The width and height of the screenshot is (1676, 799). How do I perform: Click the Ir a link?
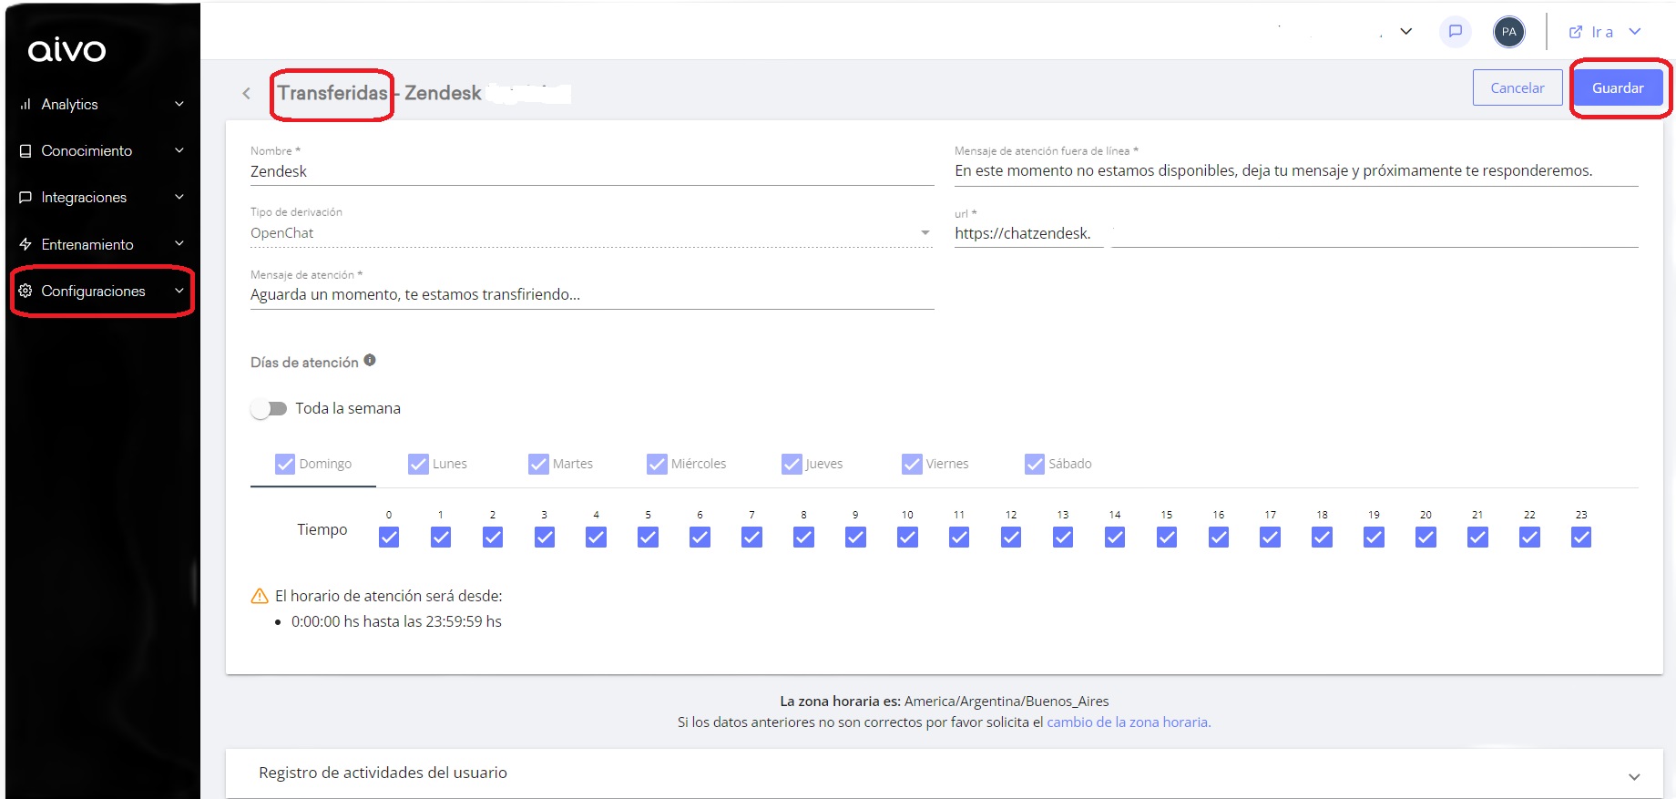[1602, 32]
